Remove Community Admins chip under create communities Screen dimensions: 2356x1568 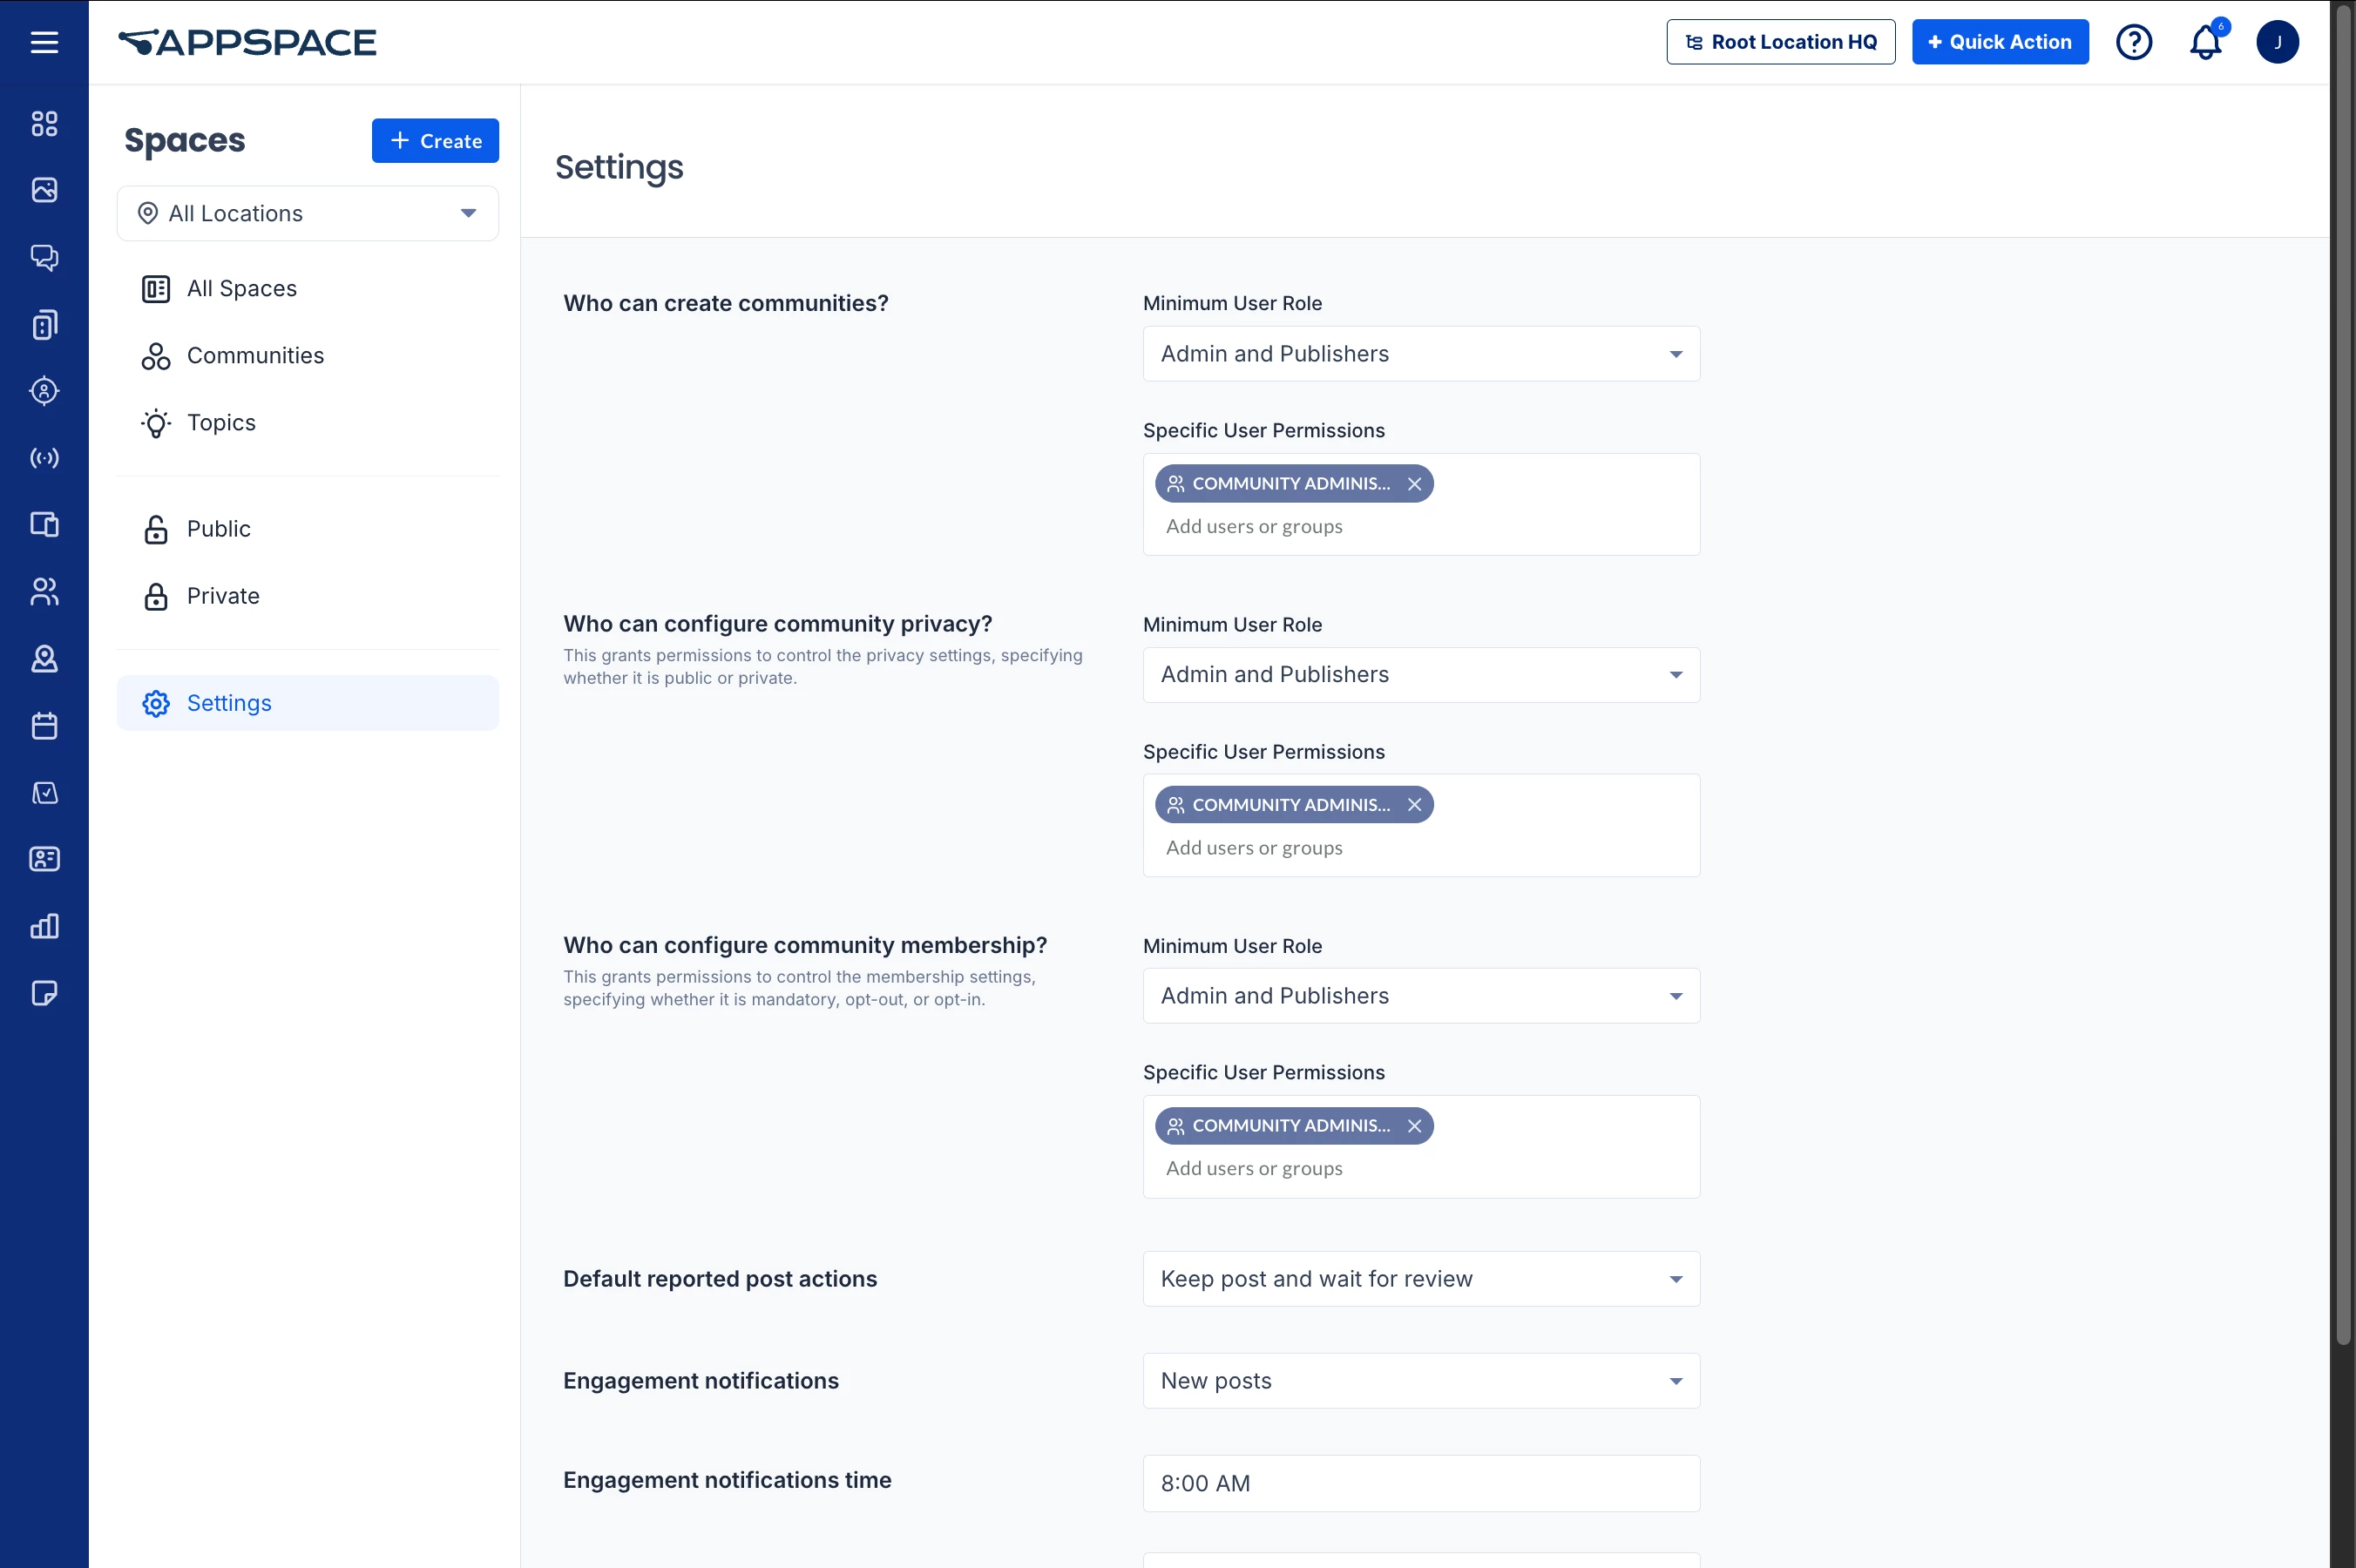pos(1414,484)
